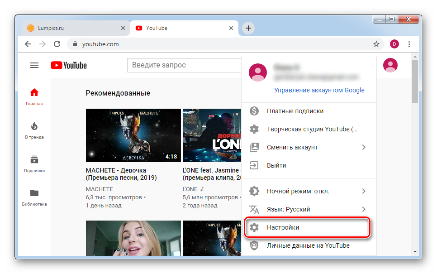Choose Выйти to sign out
Image resolution: width=437 pixels, height=274 pixels.
coord(276,165)
